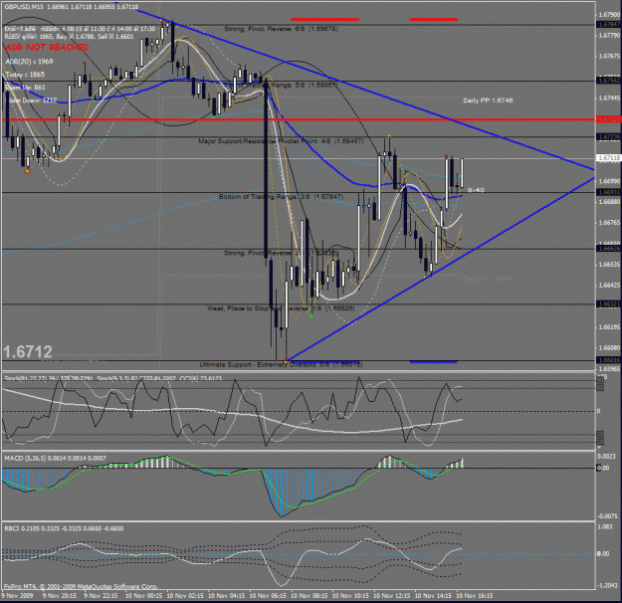Image resolution: width=622 pixels, height=603 pixels.
Task: Click the '10 Nov 04:15' time axis label
Action: click(226, 596)
